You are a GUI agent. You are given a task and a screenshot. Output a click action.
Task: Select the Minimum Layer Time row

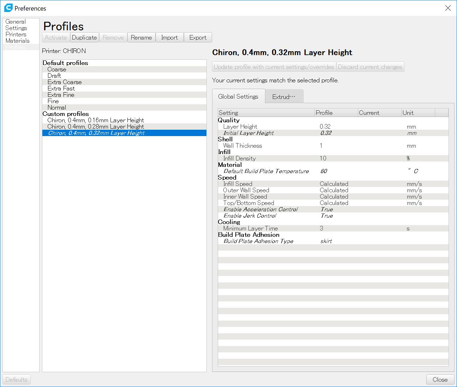tap(333, 228)
